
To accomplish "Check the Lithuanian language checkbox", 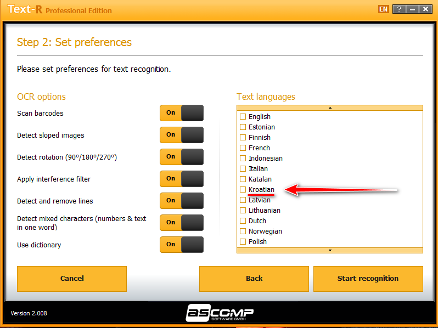I will pyautogui.click(x=243, y=210).
